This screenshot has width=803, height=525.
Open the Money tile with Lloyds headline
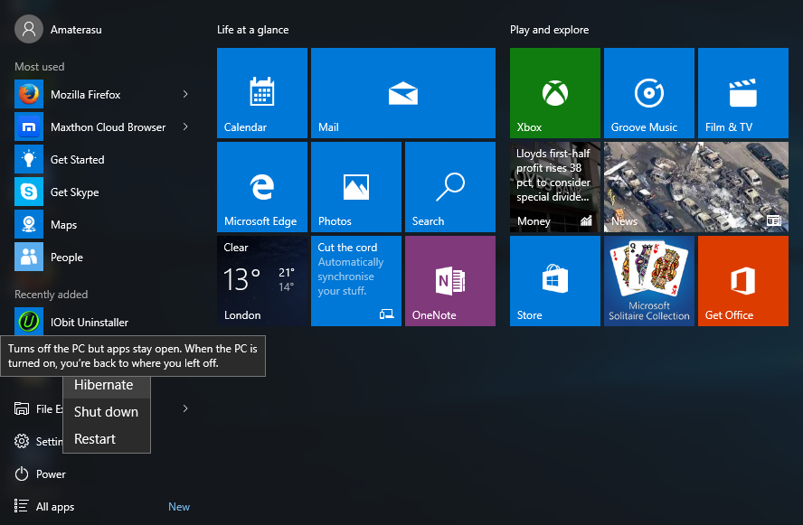point(554,187)
